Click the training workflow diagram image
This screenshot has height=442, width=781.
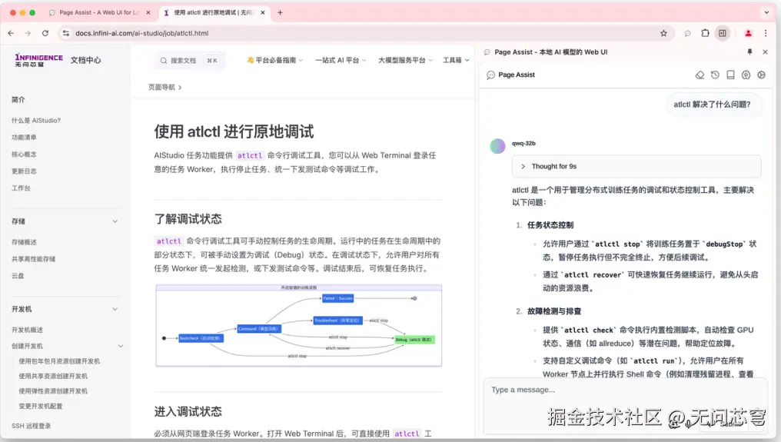(x=299, y=325)
